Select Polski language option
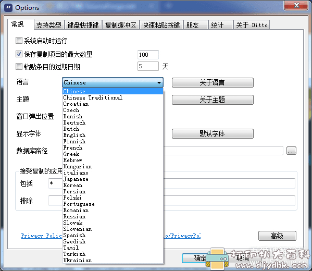 click(113, 198)
